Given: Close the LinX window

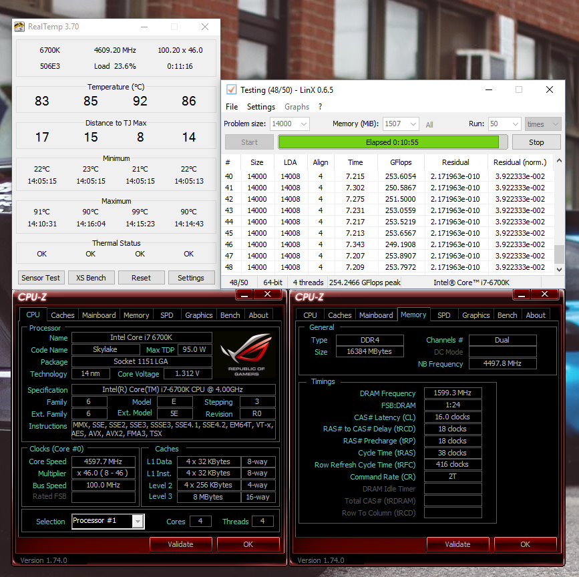Looking at the screenshot, I should pyautogui.click(x=550, y=89).
